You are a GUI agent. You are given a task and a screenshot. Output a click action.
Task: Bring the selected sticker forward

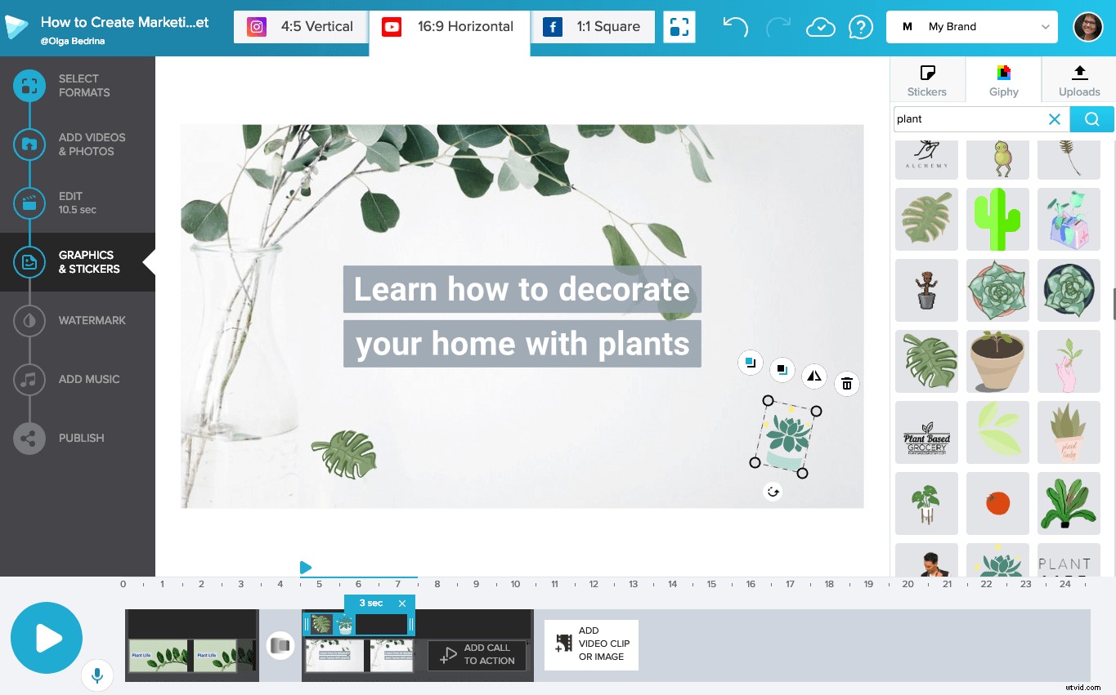[750, 362]
